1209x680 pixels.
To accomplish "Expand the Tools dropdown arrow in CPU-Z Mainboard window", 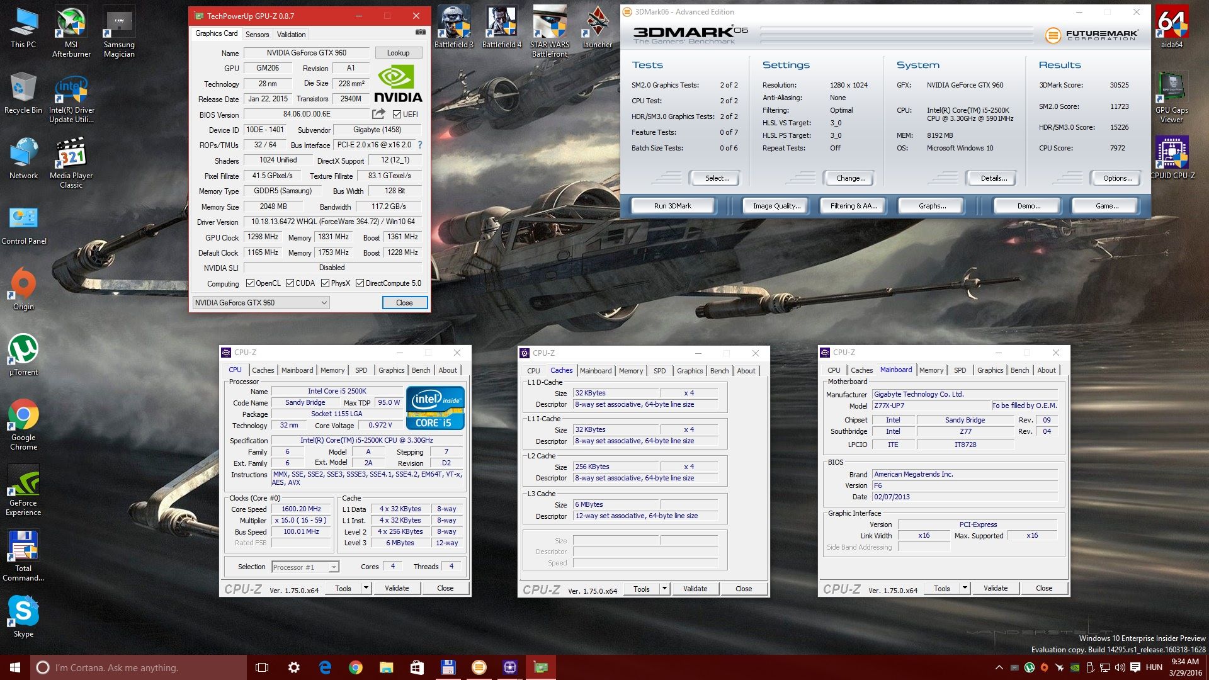I will tap(964, 588).
